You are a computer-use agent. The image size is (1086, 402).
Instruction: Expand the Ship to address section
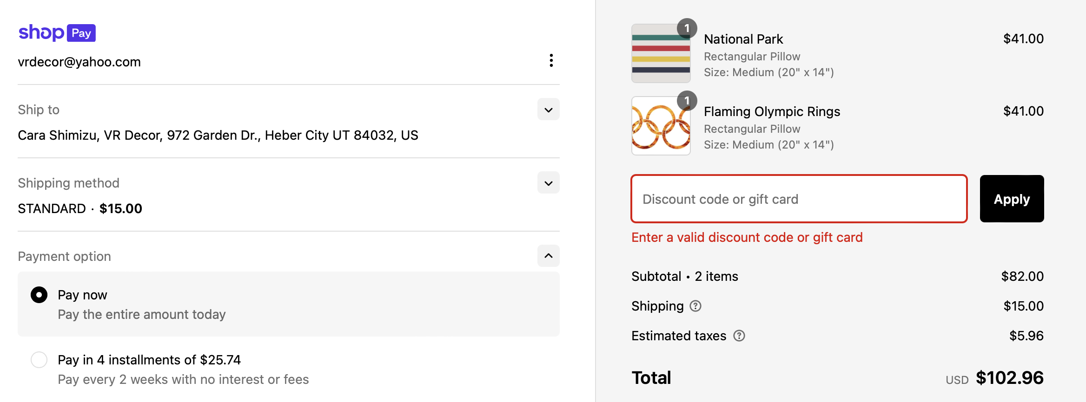point(549,110)
